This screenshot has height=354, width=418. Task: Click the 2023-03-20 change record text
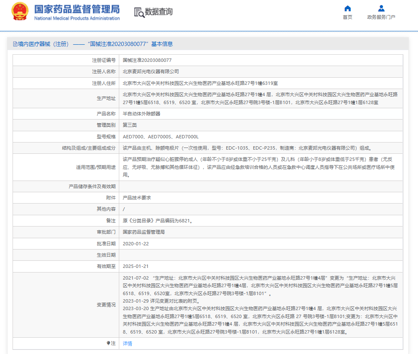click(x=260, y=320)
